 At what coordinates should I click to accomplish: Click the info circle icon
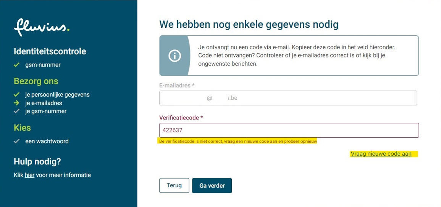pos(174,56)
